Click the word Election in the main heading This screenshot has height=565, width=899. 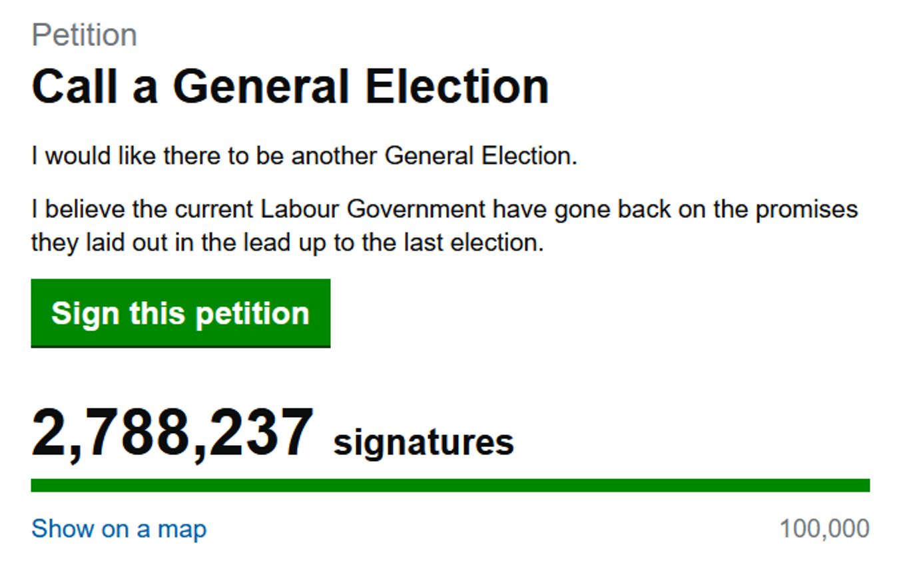coord(457,87)
